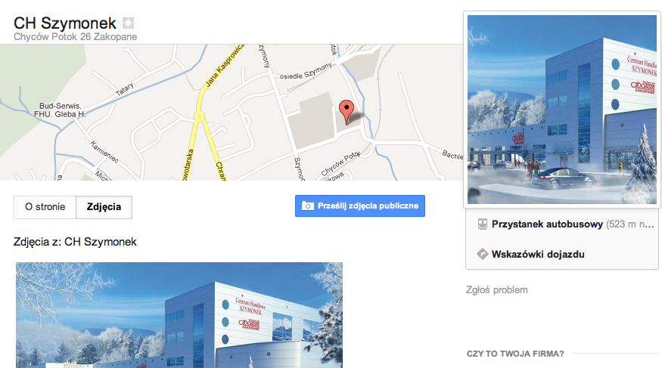
Task: Open the Przystanek autobusowy link
Action: 547,224
